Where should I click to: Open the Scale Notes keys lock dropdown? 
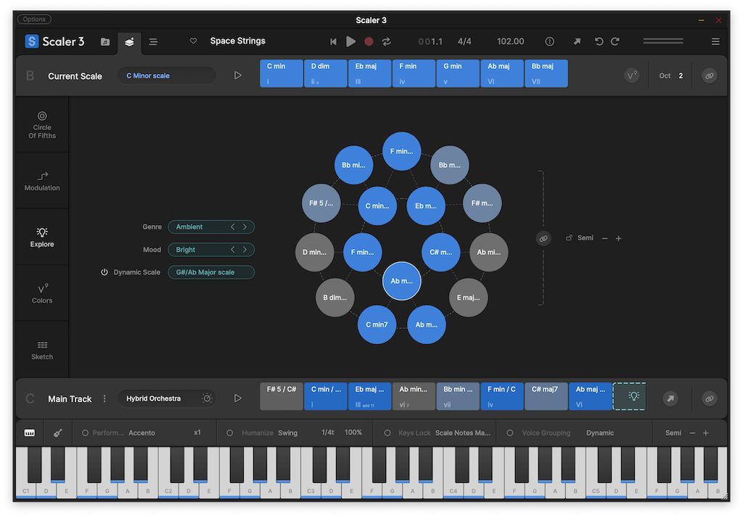tap(463, 433)
